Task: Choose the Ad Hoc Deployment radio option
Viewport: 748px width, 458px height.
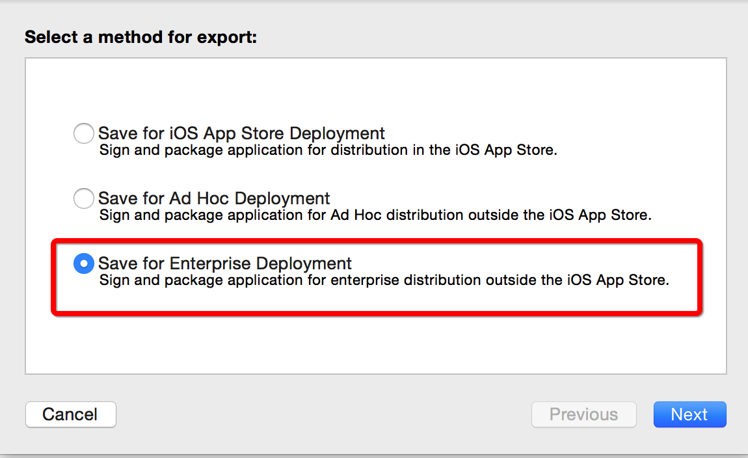Action: 83,198
